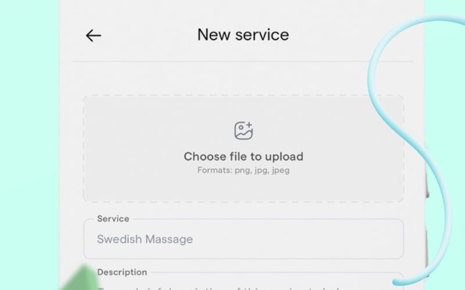Viewport: 465px width, 290px height.
Task: Tap the add-image icon in upload box
Action: point(244,130)
